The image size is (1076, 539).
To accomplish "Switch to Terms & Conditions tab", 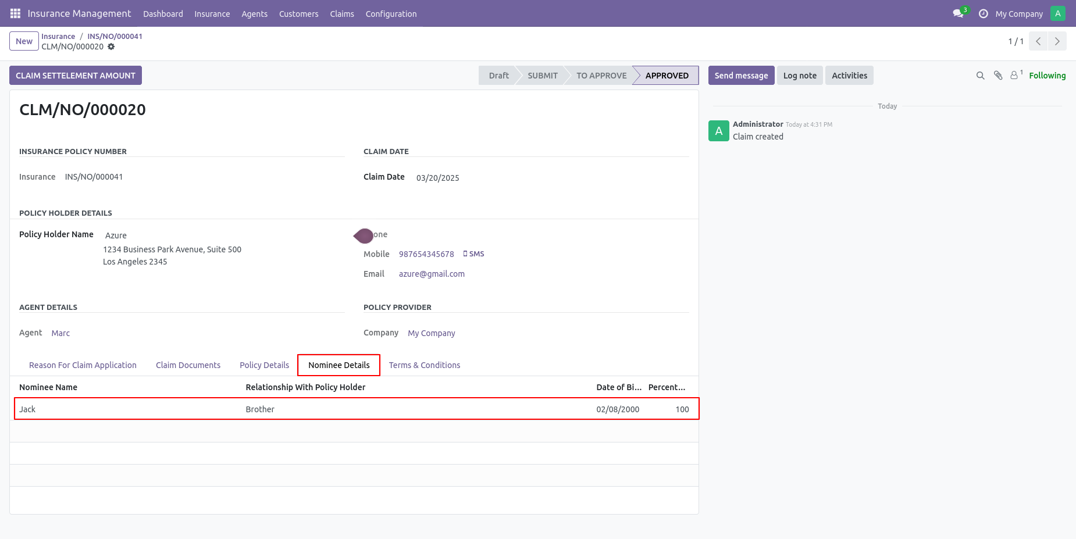I will pos(425,365).
